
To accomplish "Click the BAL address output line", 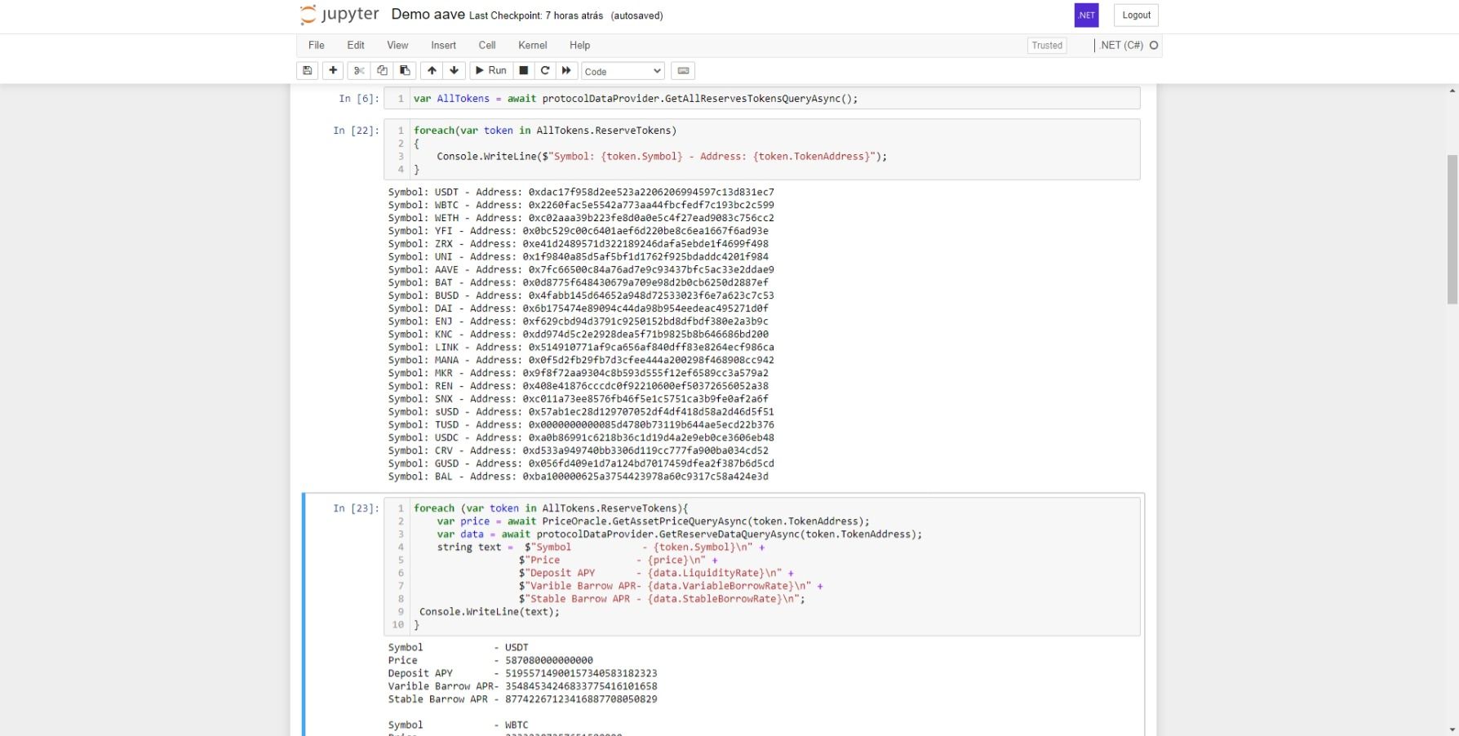I will coord(579,477).
